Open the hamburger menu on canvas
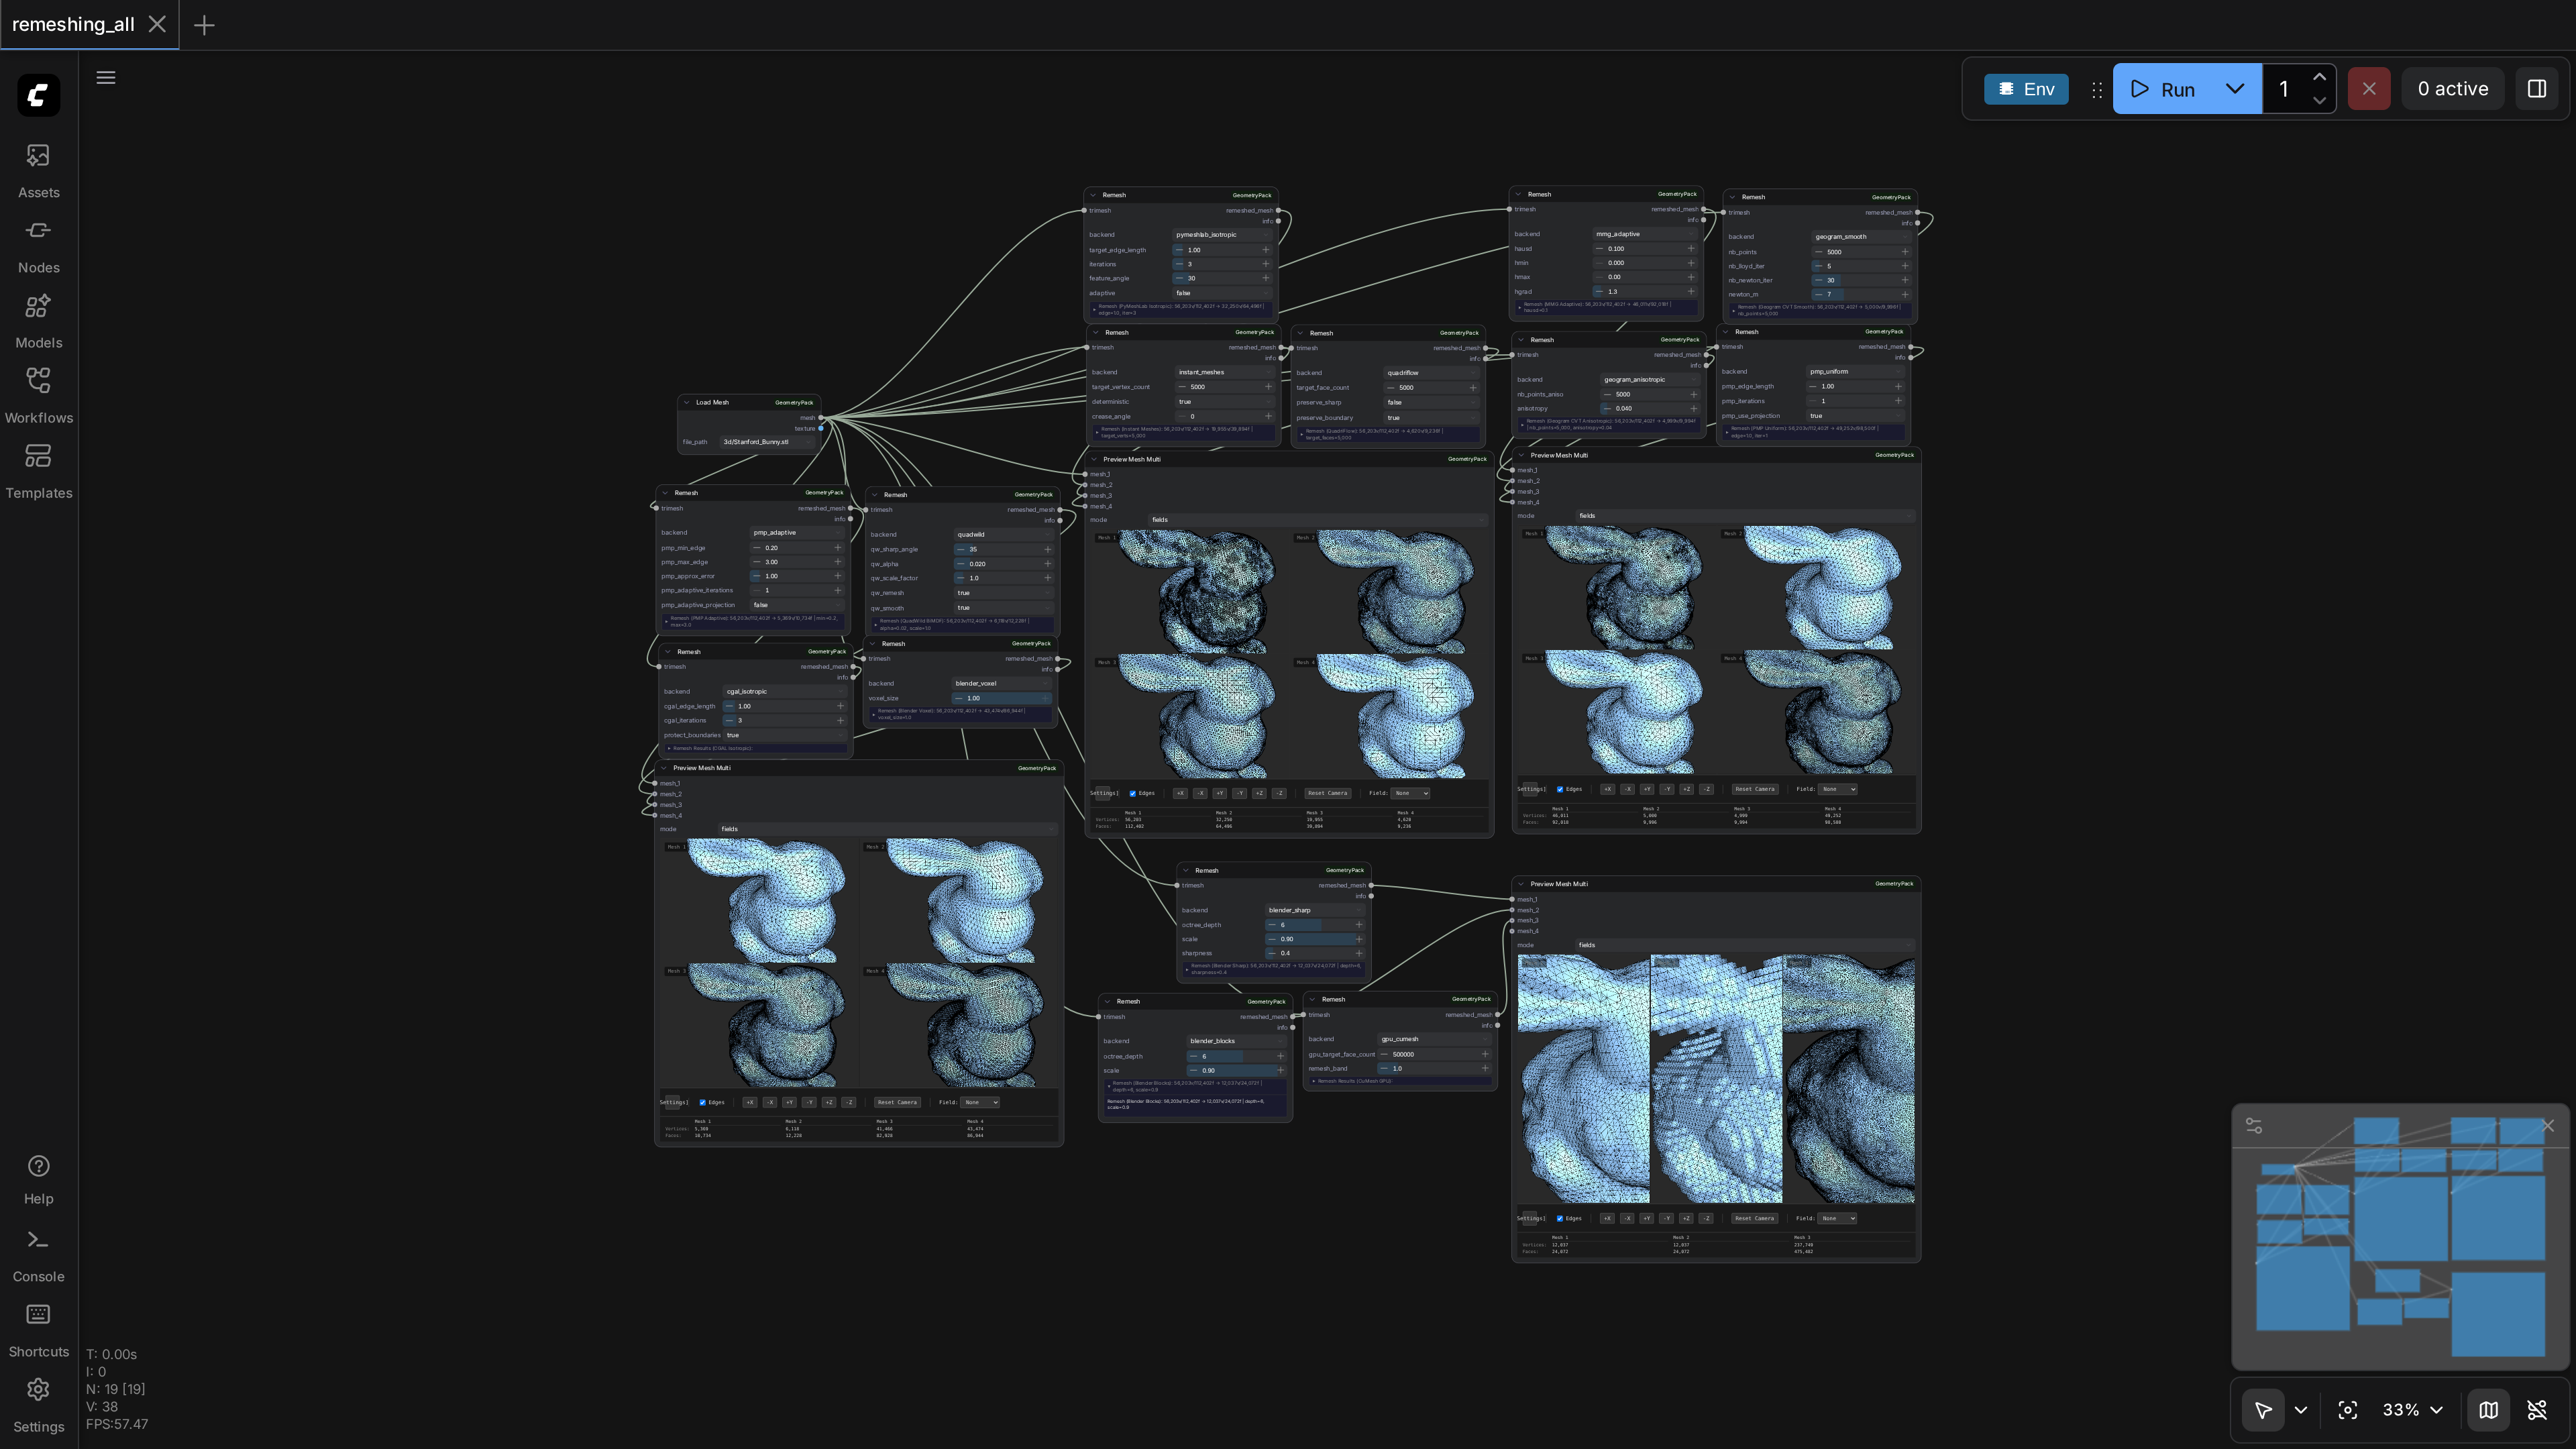This screenshot has height=1449, width=2576. point(105,77)
